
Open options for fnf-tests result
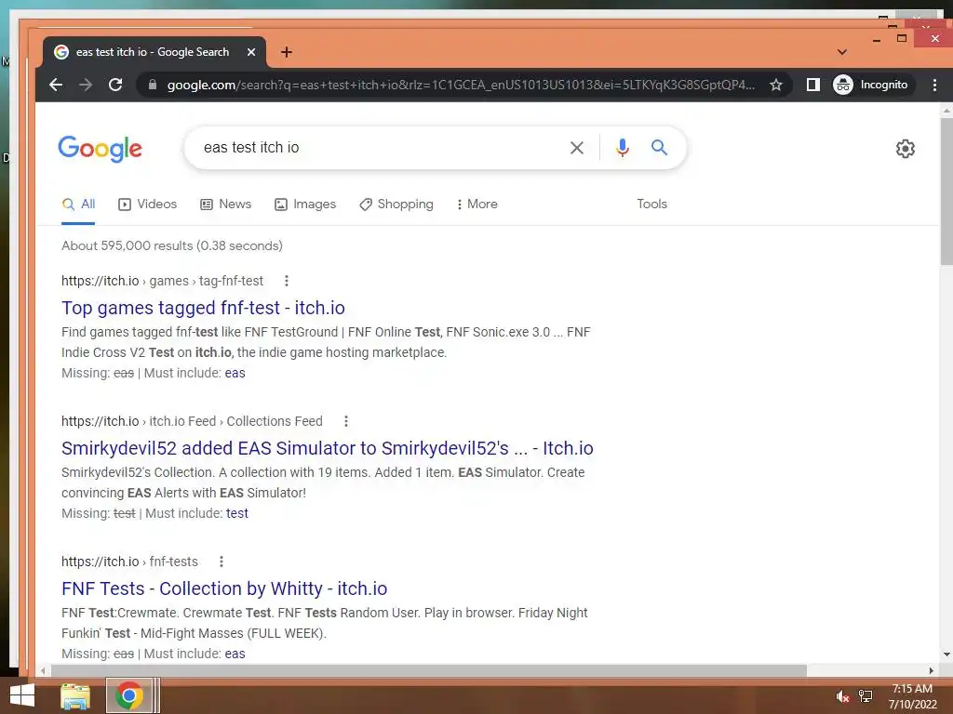tap(221, 562)
